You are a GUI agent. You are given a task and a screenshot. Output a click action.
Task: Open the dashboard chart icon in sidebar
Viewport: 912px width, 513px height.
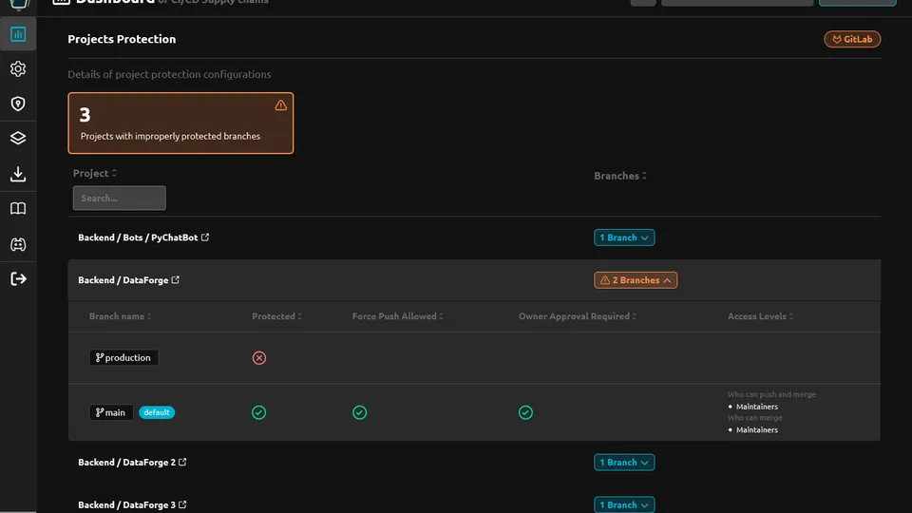click(18, 34)
